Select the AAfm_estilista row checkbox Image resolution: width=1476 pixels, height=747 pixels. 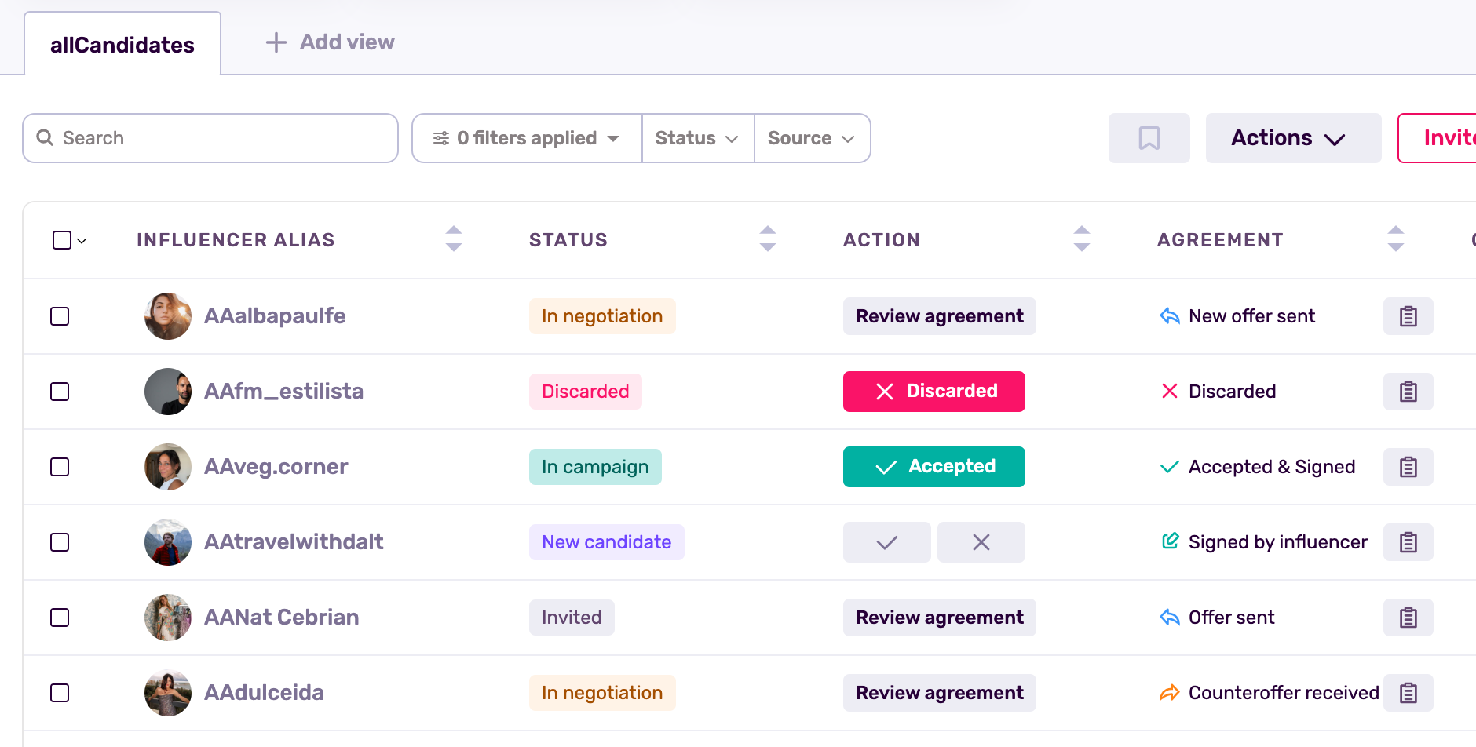coord(60,392)
